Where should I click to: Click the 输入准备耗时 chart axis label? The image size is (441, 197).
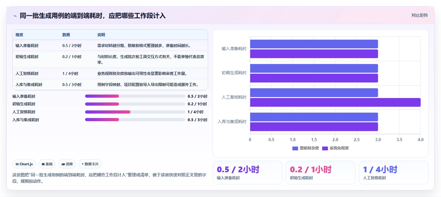(234, 49)
